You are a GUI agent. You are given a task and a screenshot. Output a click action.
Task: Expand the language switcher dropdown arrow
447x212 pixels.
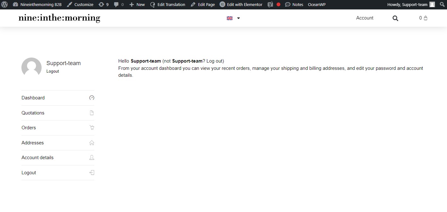pos(238,18)
